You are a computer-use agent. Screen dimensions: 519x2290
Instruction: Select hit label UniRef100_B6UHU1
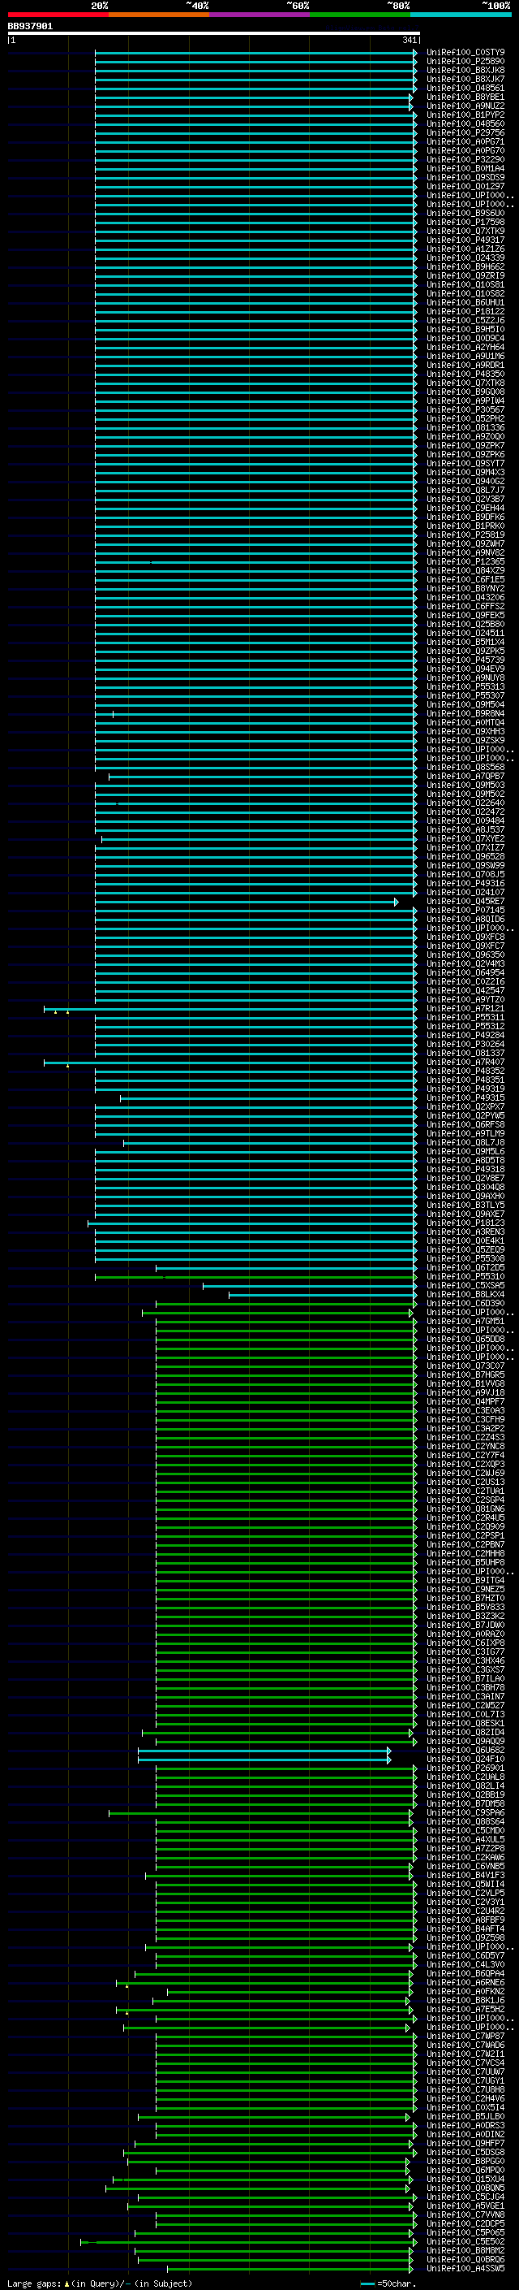coord(465,302)
